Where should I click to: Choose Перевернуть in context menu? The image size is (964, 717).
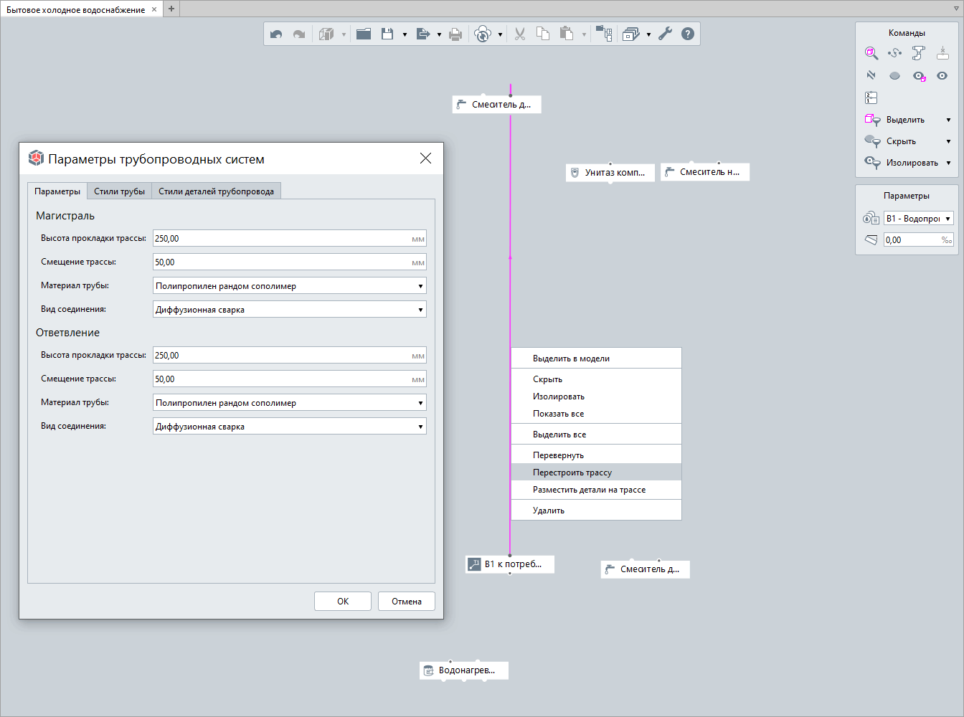596,455
